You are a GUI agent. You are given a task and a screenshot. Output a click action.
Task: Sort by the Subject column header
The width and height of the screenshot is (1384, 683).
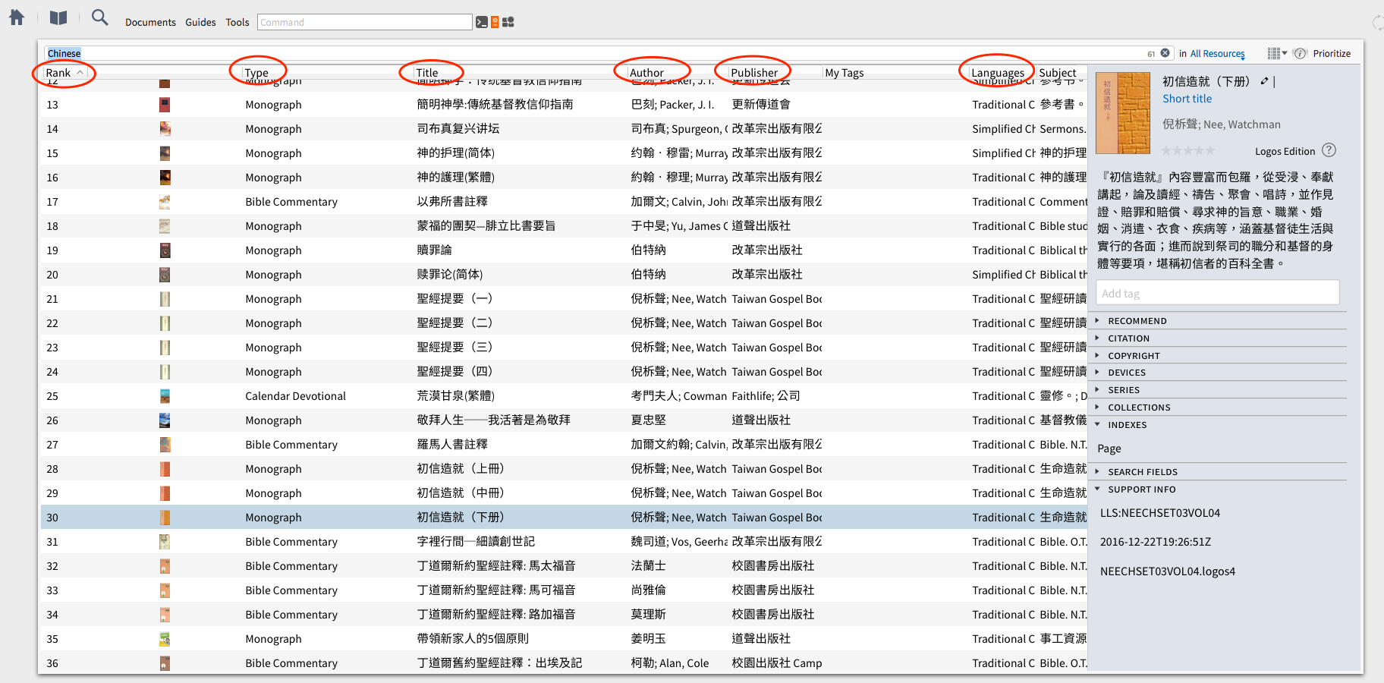point(1058,73)
